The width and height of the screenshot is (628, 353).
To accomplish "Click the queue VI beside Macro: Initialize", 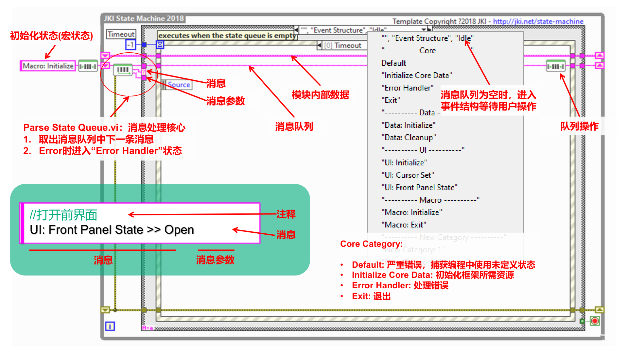I will (x=88, y=66).
